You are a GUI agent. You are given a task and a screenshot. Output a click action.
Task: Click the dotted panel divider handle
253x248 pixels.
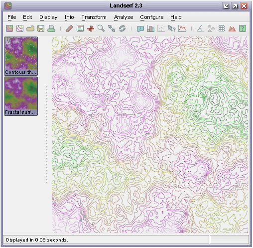[x=47, y=135]
